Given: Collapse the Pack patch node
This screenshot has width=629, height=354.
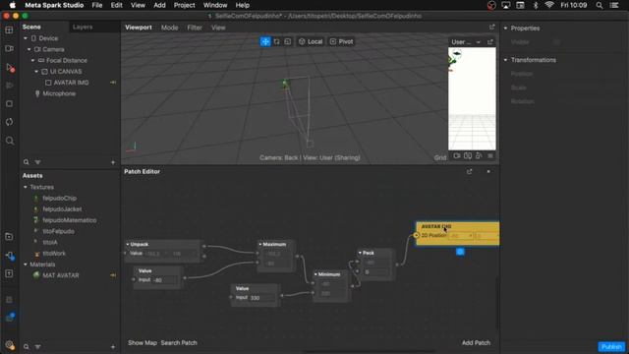Looking at the screenshot, I should pos(360,253).
